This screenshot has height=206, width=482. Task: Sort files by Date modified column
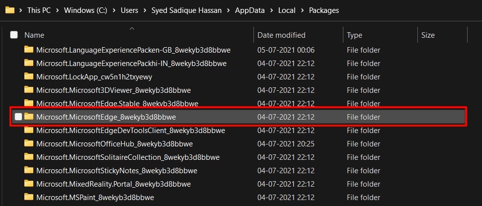(x=281, y=35)
